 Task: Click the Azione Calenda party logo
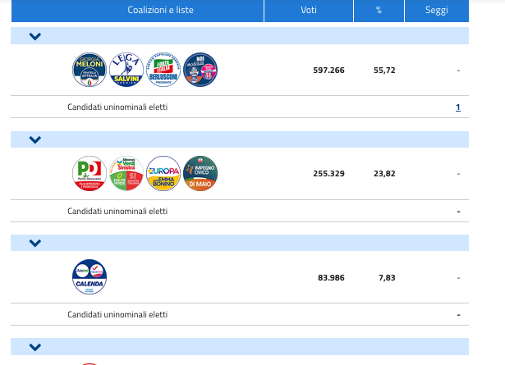(x=90, y=277)
